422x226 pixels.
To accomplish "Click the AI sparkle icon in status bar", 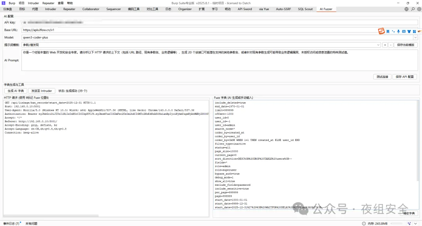I will 409,224.
